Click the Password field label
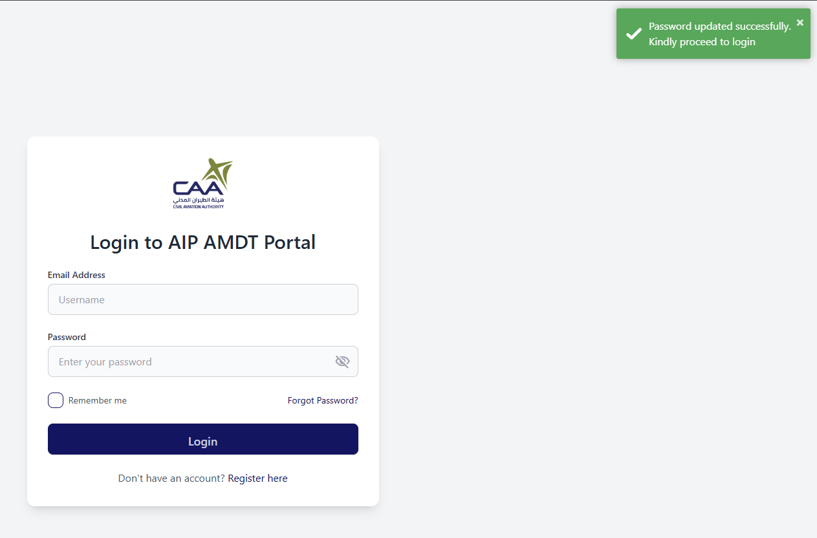The height and width of the screenshot is (538, 817). coord(67,337)
